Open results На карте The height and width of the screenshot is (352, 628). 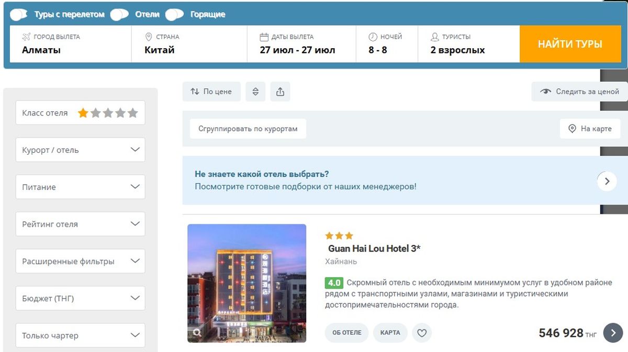[x=590, y=129]
